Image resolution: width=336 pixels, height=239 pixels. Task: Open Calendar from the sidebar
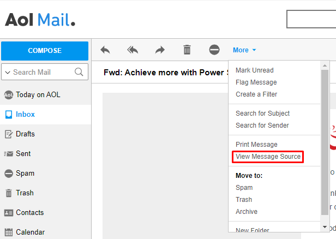pos(29,232)
